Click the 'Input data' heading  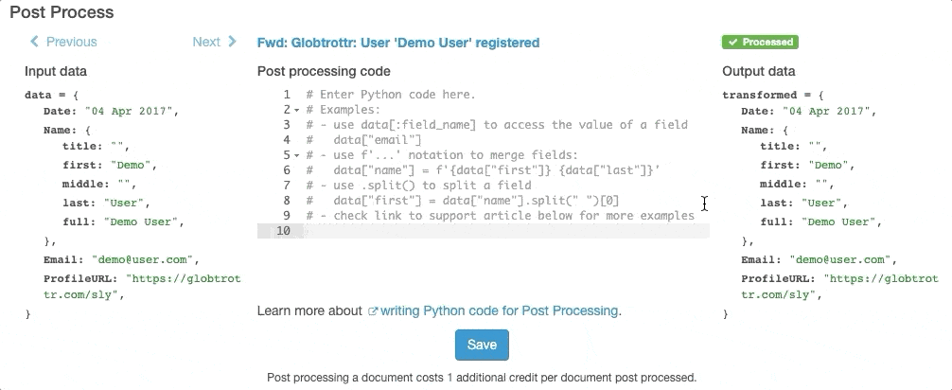point(55,71)
